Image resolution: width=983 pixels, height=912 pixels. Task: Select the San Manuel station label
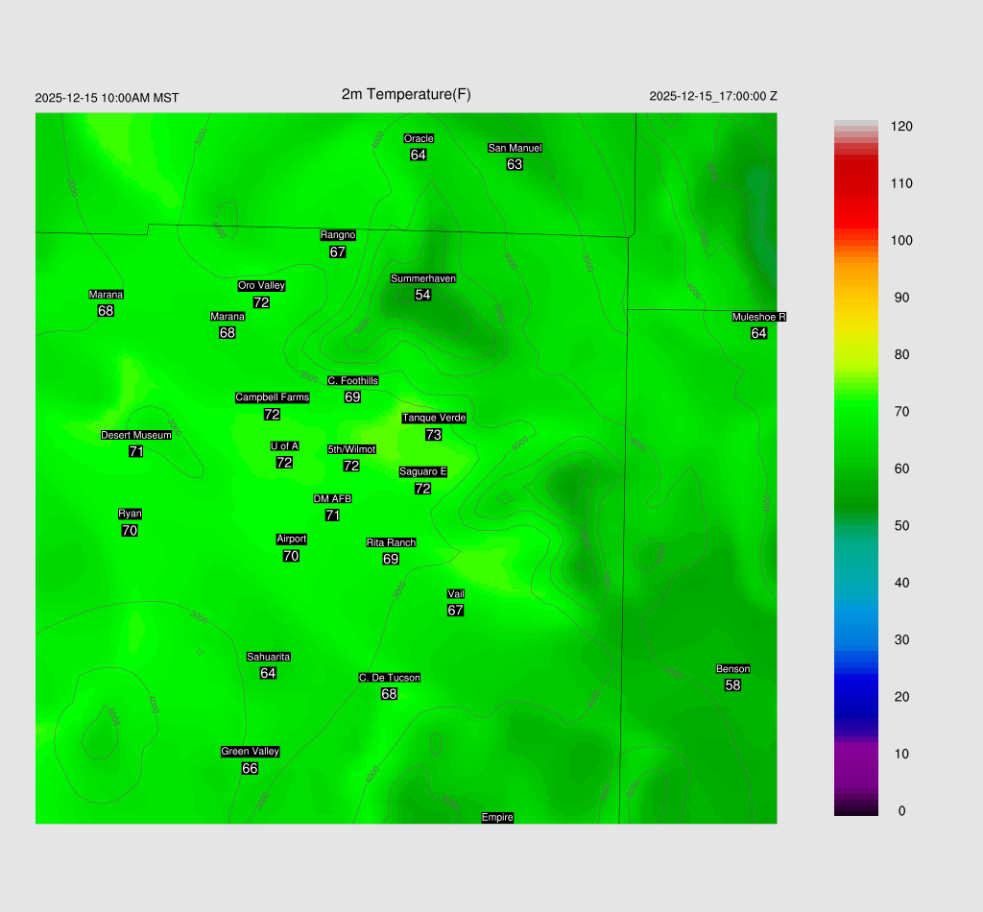[x=515, y=148]
